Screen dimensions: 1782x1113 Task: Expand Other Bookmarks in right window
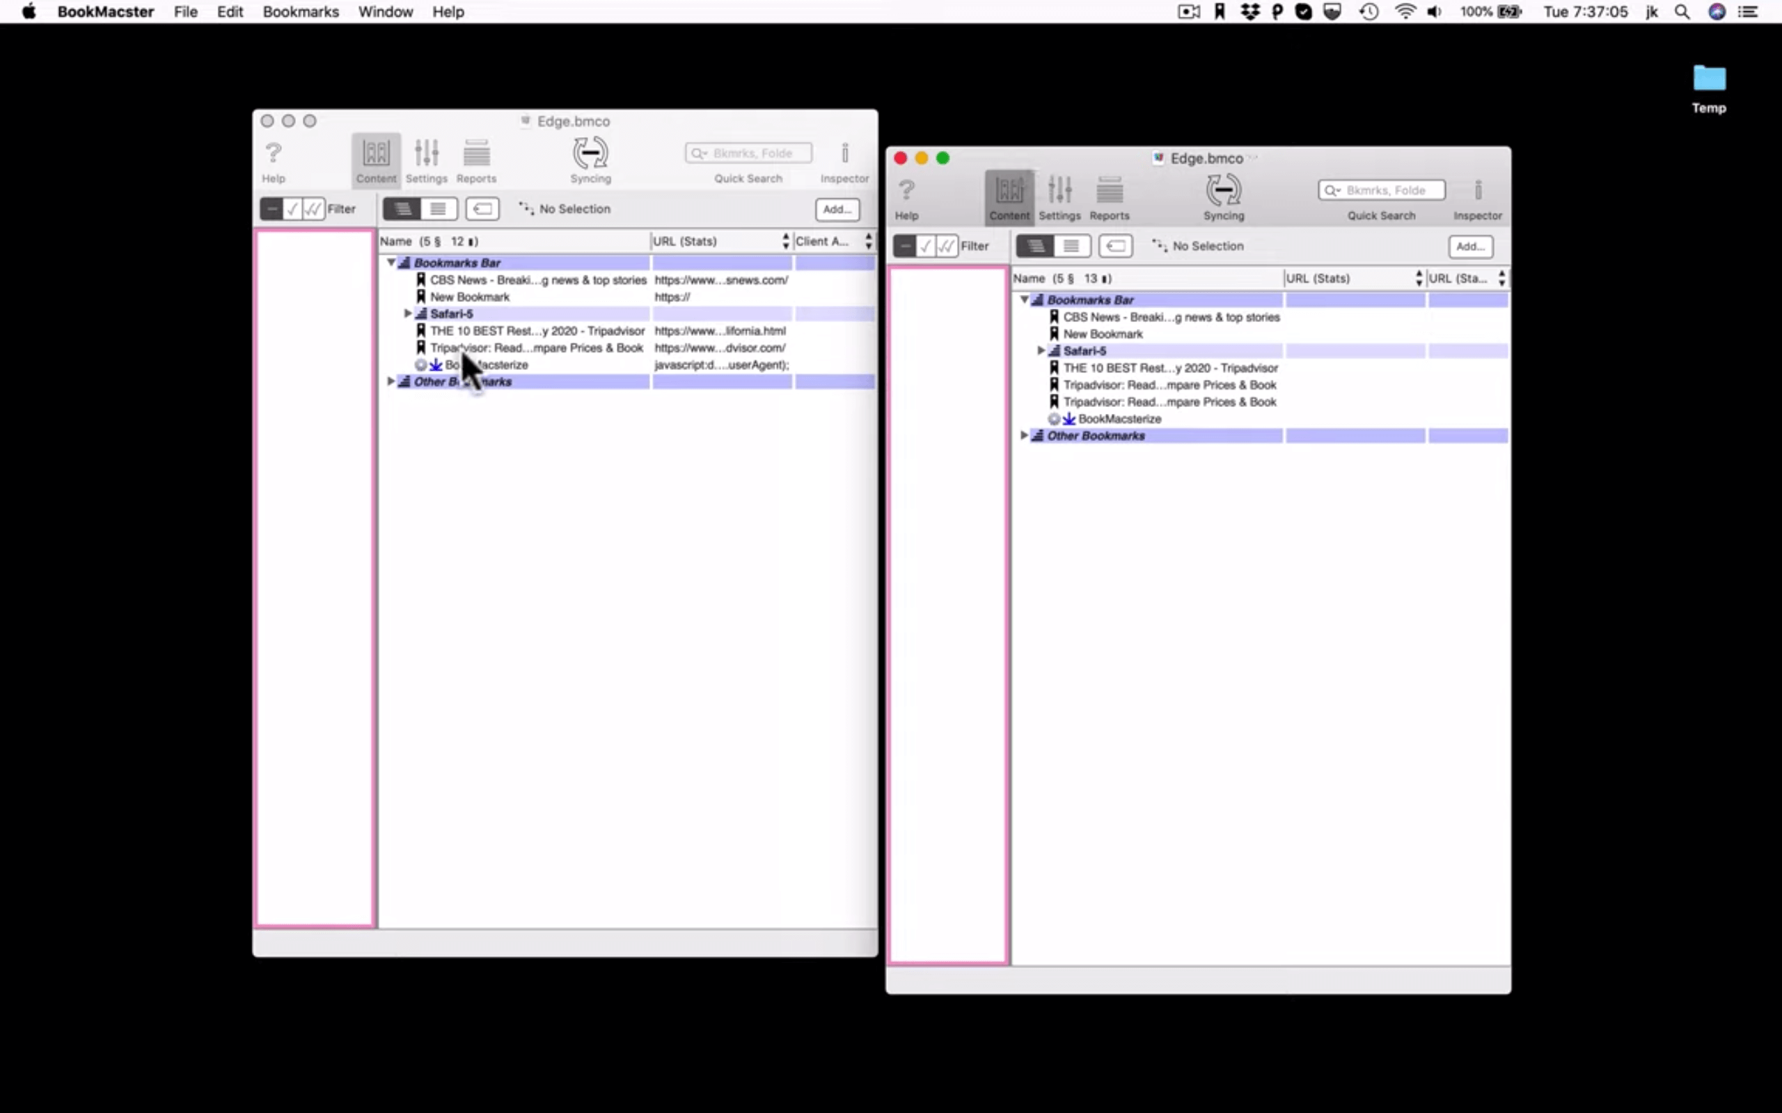1023,435
